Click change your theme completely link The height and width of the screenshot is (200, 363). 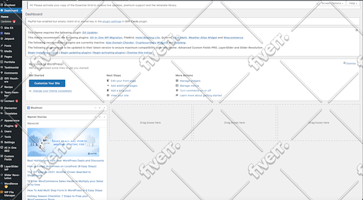click(52, 91)
